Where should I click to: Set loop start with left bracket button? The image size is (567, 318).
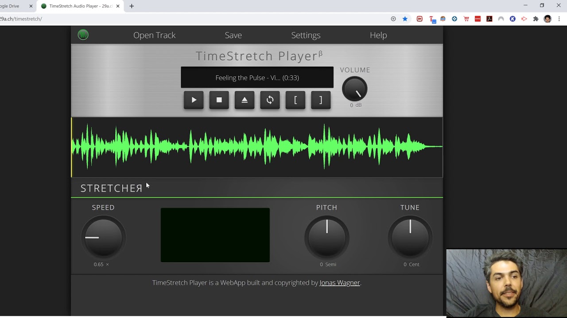click(295, 100)
